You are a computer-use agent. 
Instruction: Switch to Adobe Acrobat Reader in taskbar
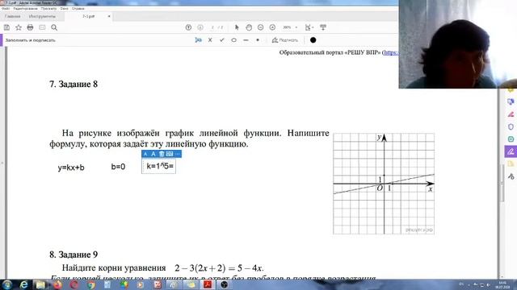click(x=208, y=284)
